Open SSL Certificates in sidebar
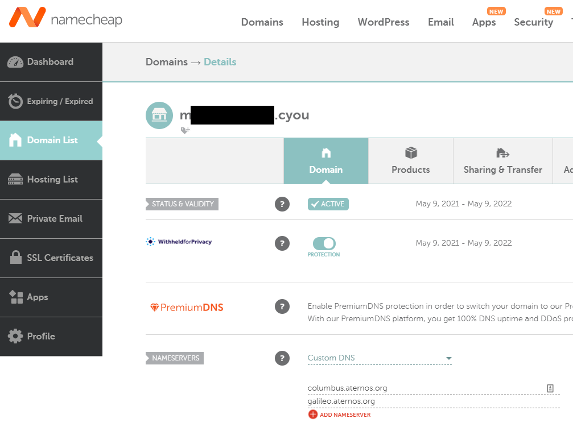Image resolution: width=573 pixels, height=427 pixels. pos(51,258)
